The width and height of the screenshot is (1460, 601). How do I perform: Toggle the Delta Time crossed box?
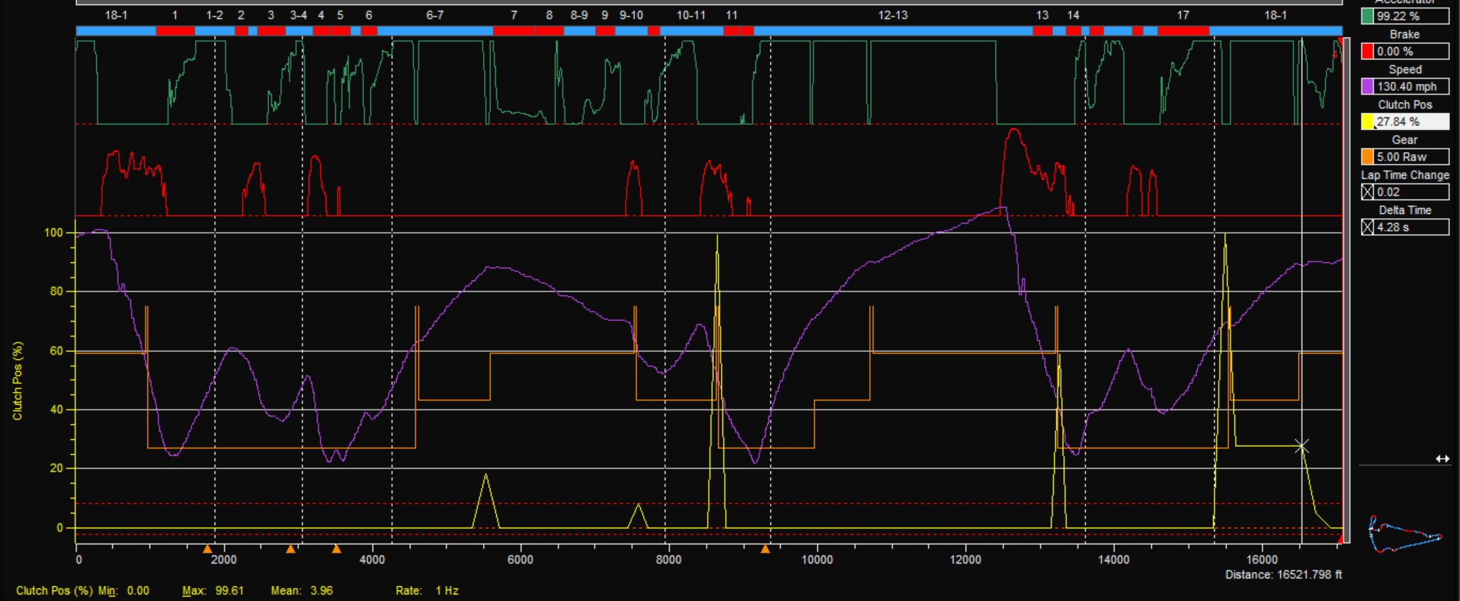pos(1367,227)
